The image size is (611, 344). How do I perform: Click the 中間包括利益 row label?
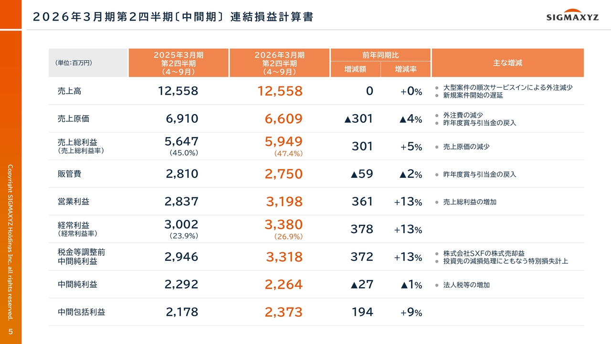pos(81,312)
